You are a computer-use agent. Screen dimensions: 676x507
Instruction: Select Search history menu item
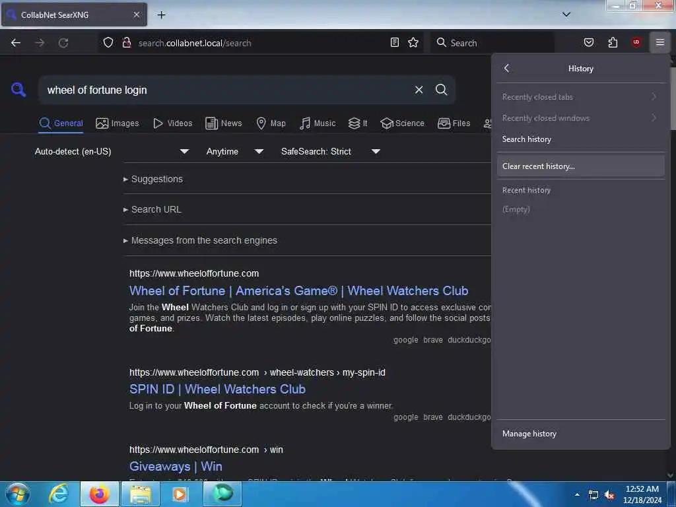[x=580, y=139]
